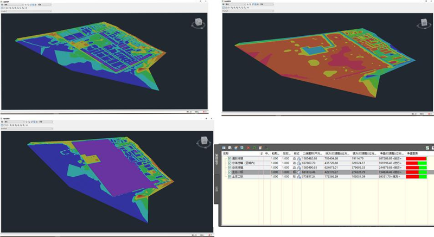This screenshot has height=237, width=434.
Task: Click the first icon in the volume panel toolbar
Action: click(x=224, y=147)
